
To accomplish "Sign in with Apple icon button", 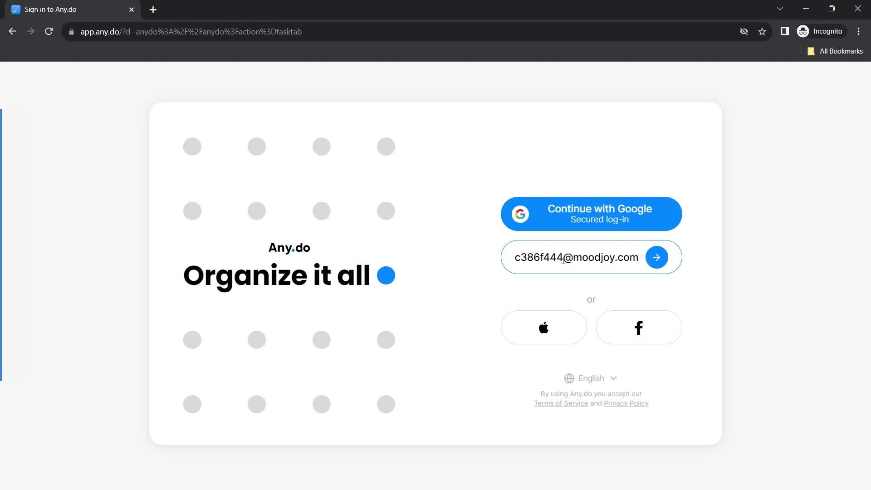I will tap(543, 328).
